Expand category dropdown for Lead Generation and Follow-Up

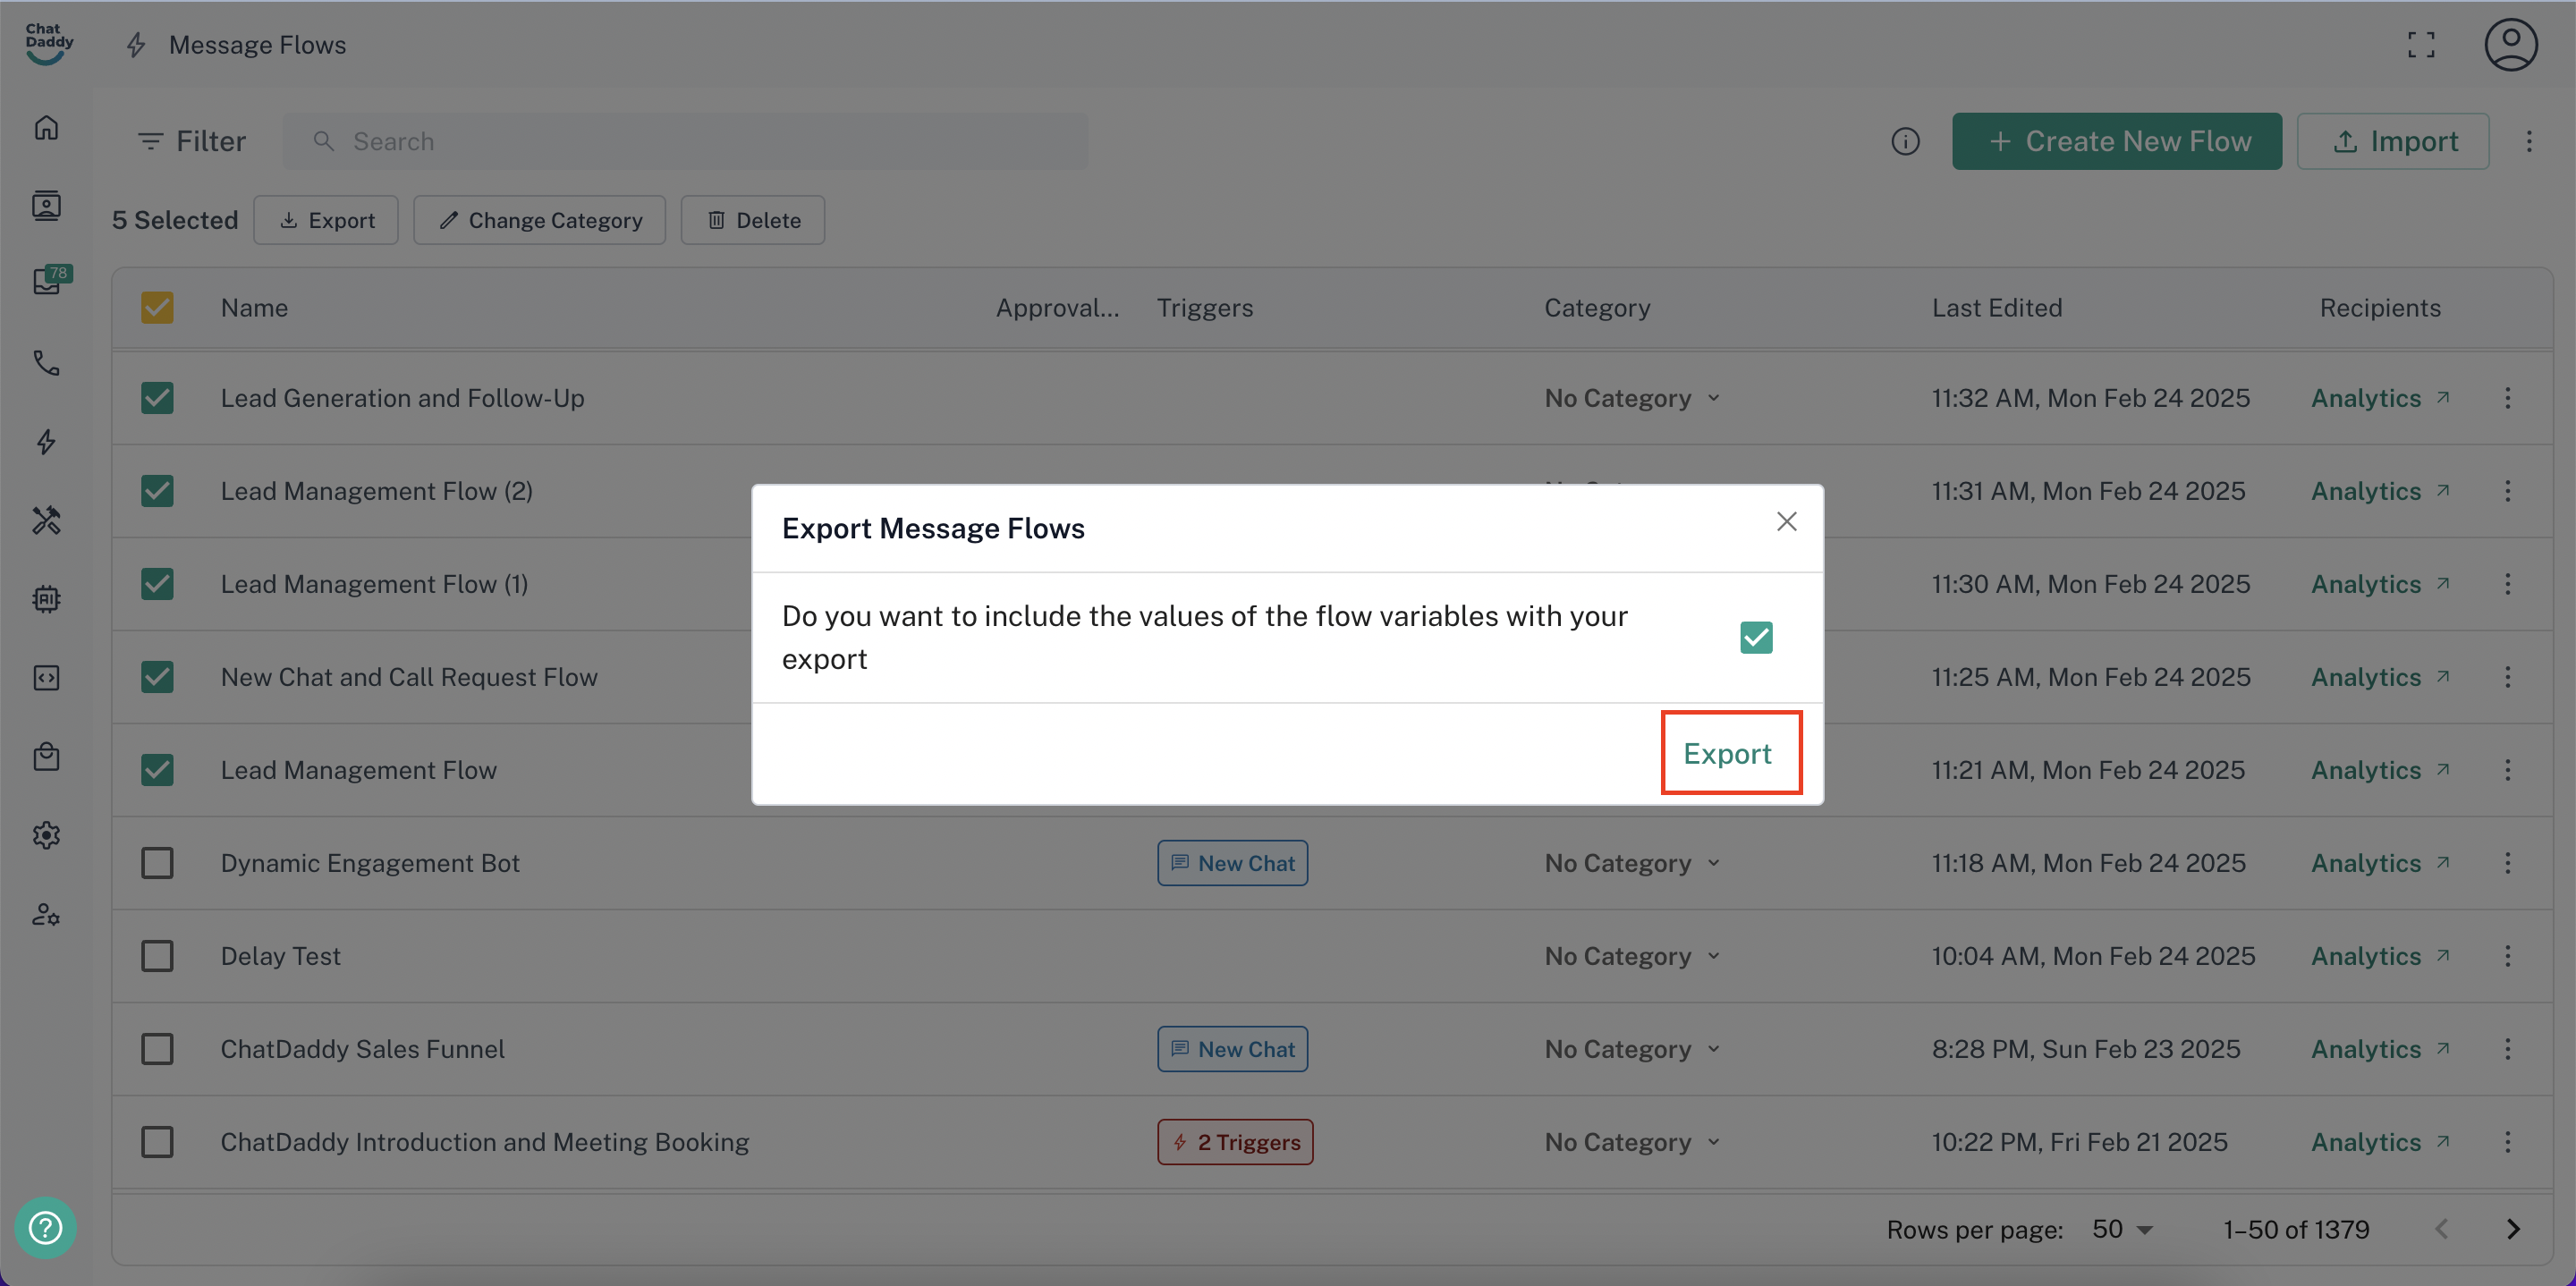[1632, 398]
